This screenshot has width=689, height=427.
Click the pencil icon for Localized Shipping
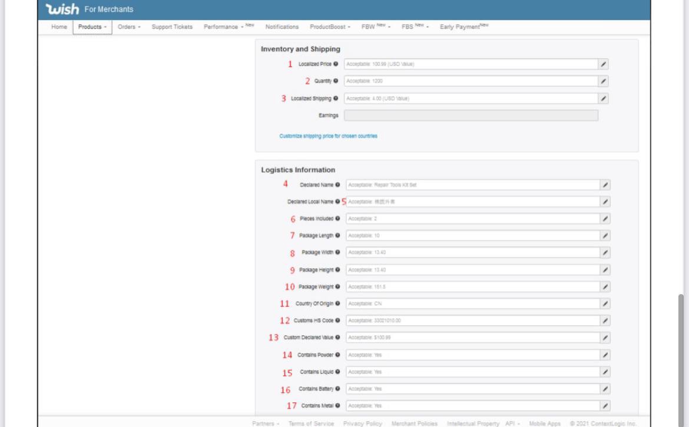[x=603, y=99]
